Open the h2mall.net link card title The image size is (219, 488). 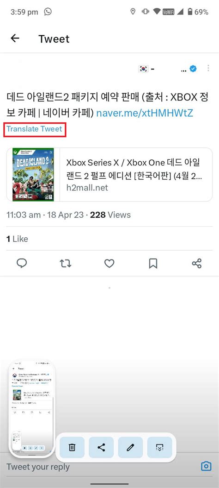[134, 170]
